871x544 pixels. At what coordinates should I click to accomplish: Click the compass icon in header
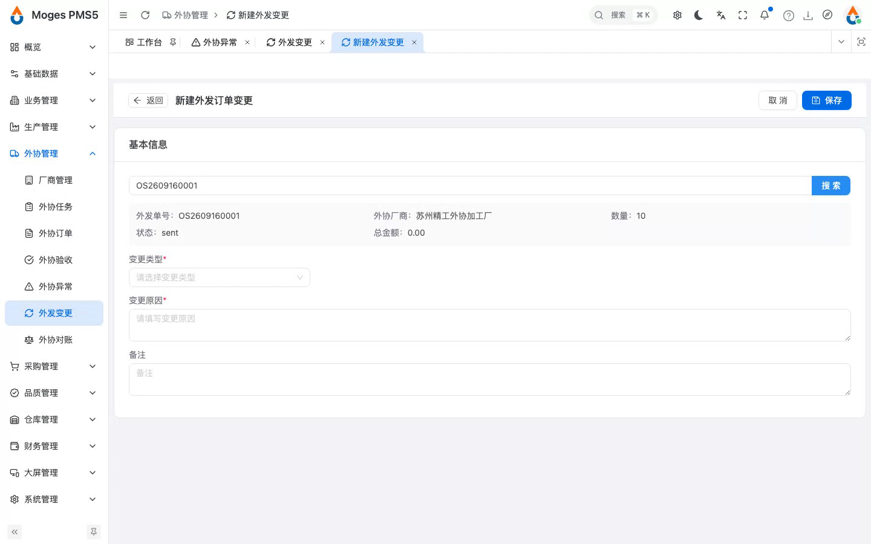click(x=827, y=15)
